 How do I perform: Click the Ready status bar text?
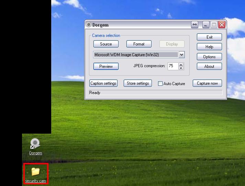tap(95, 93)
